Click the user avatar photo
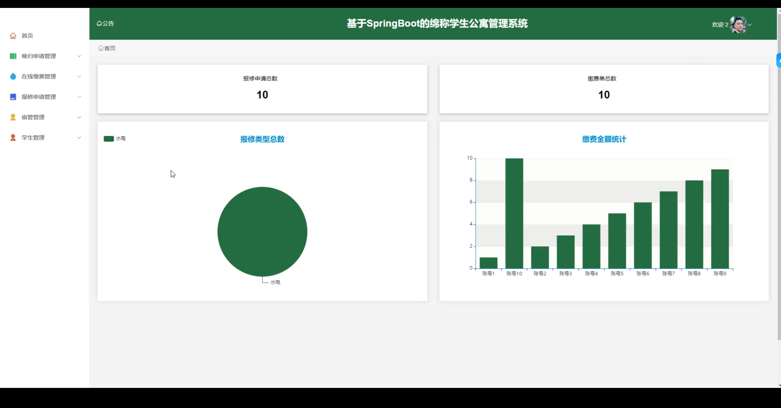Image resolution: width=781 pixels, height=408 pixels. [x=738, y=24]
